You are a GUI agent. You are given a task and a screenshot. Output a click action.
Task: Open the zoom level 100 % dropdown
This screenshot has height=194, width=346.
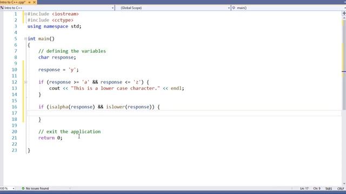14,189
